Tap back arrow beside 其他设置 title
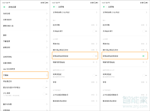The image size is (150, 111). click(x=4, y=7)
